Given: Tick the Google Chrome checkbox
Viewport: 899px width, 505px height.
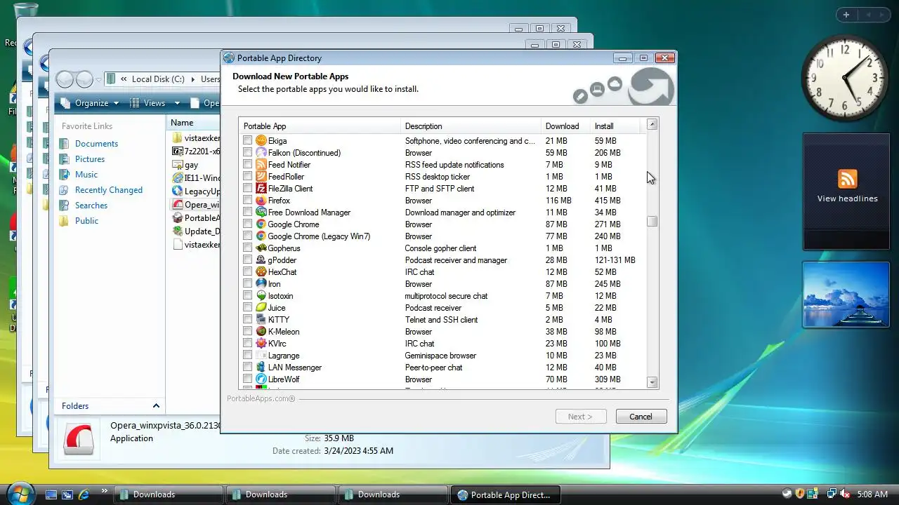Looking at the screenshot, I should tap(247, 224).
